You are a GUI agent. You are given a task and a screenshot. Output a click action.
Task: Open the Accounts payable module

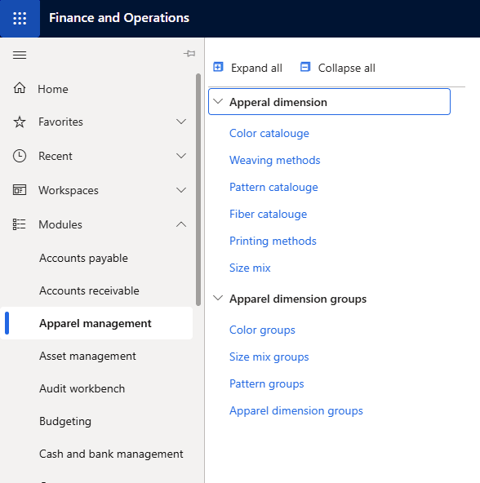tap(83, 258)
